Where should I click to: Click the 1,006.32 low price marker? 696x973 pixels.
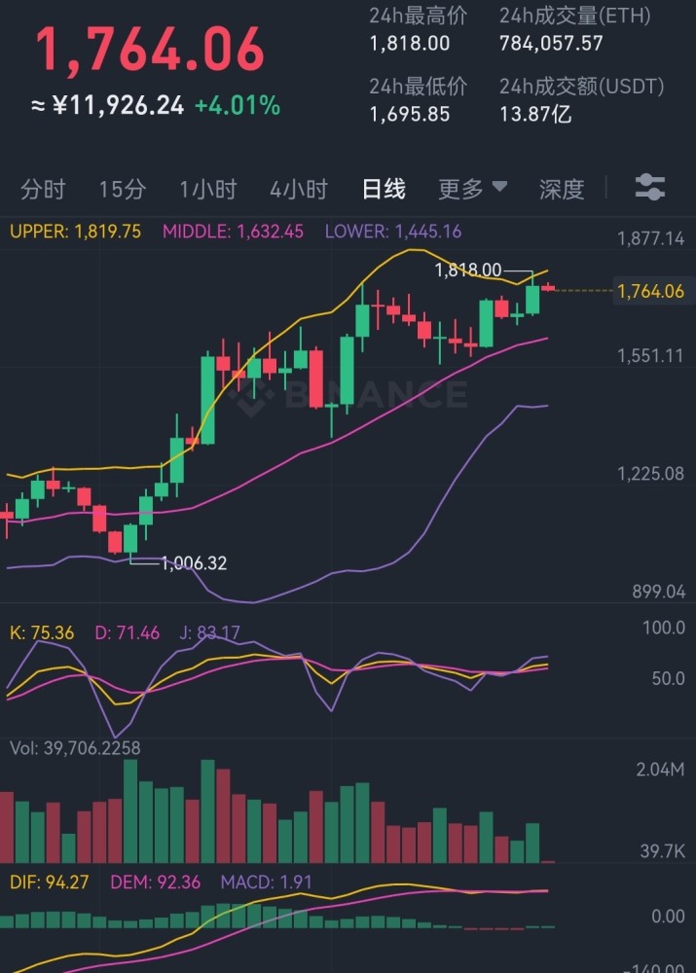tap(193, 563)
